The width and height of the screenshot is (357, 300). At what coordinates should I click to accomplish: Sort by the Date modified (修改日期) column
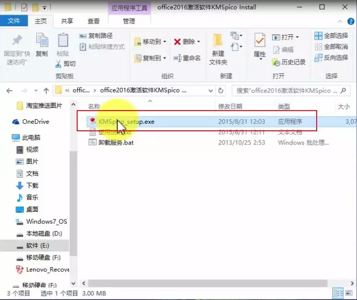(230, 106)
